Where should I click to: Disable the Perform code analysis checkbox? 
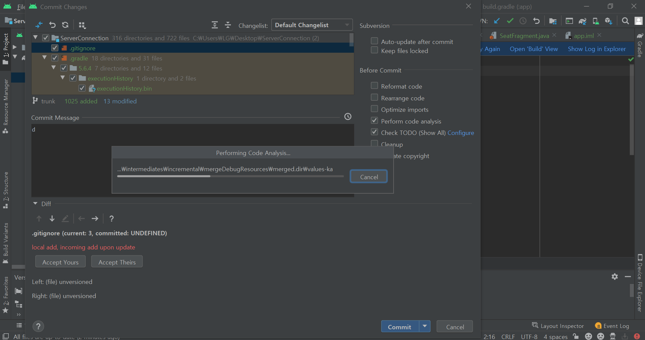pos(374,120)
